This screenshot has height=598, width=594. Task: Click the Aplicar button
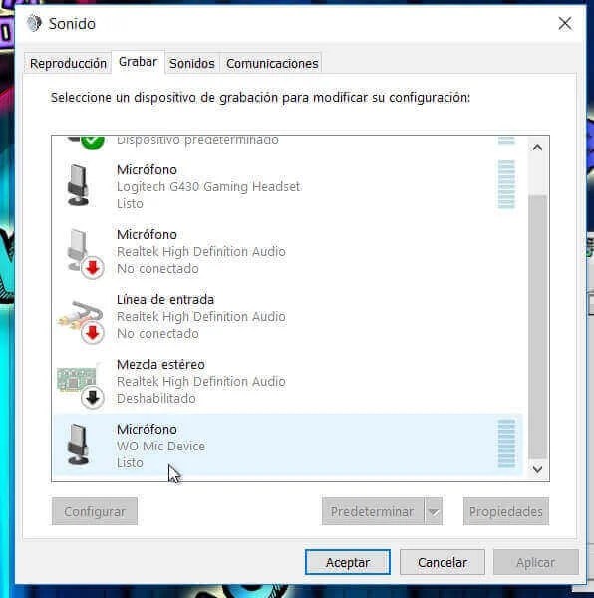point(535,562)
